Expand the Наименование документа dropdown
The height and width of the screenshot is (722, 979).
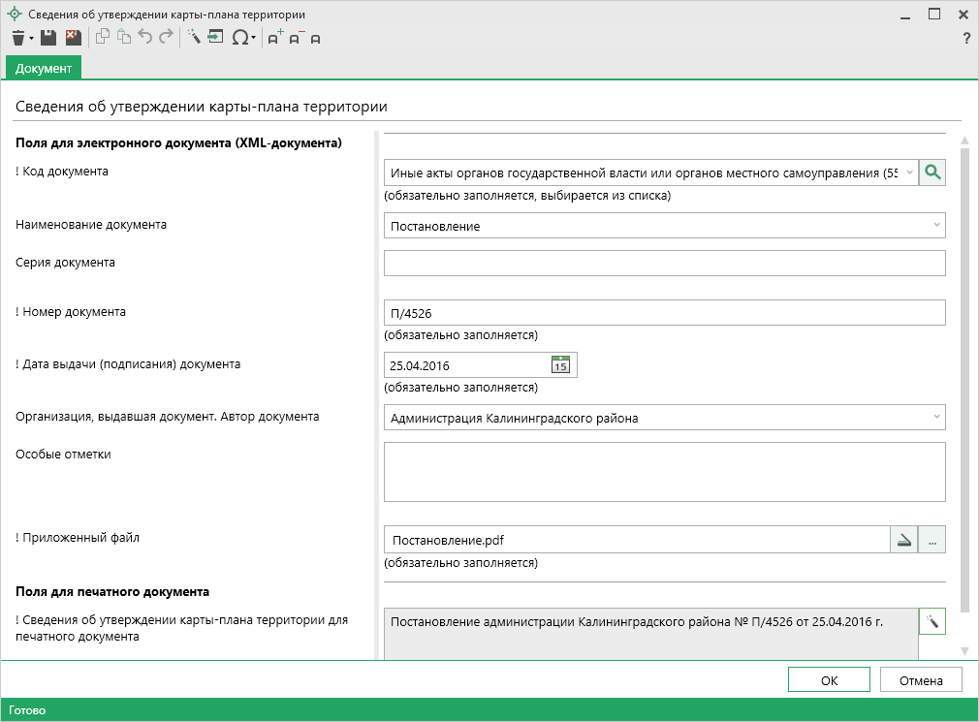[x=935, y=226]
